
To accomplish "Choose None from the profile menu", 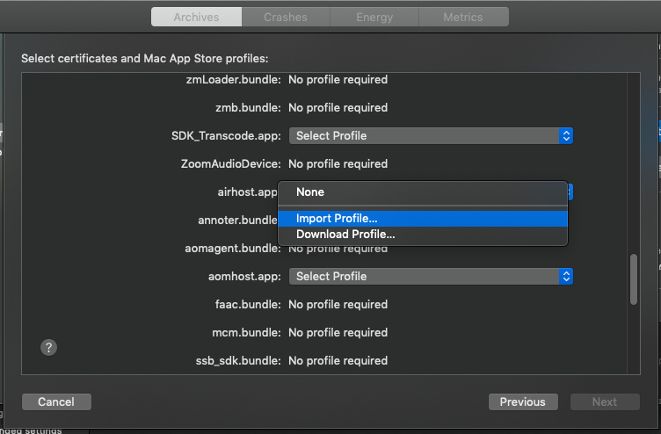I will (x=310, y=192).
